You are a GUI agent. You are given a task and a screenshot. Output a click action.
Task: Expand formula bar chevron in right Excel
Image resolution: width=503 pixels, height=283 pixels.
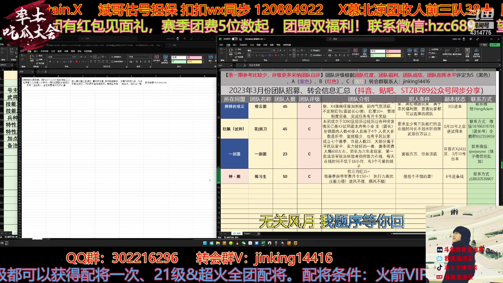(x=499, y=65)
